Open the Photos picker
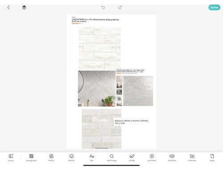The width and height of the screenshot is (223, 170). (x=51, y=158)
